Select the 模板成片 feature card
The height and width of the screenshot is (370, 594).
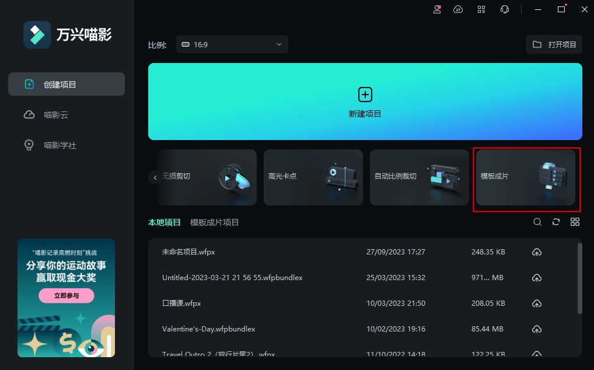pyautogui.click(x=526, y=177)
